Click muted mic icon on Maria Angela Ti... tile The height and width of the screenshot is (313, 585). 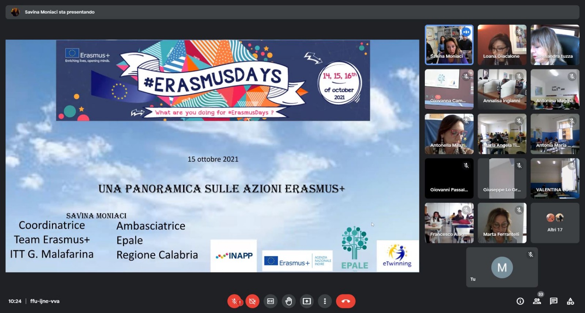519,121
